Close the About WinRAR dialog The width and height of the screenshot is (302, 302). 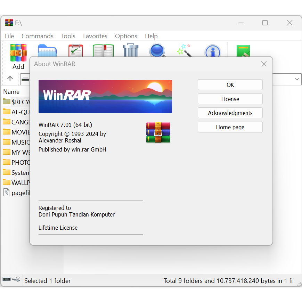264,64
